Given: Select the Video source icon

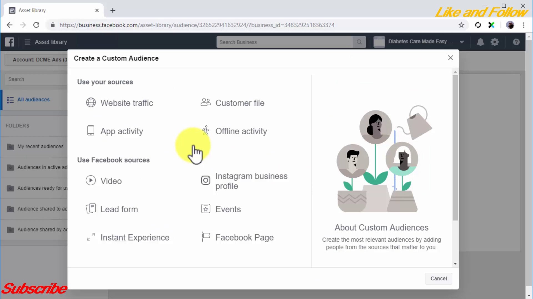Looking at the screenshot, I should [x=90, y=180].
